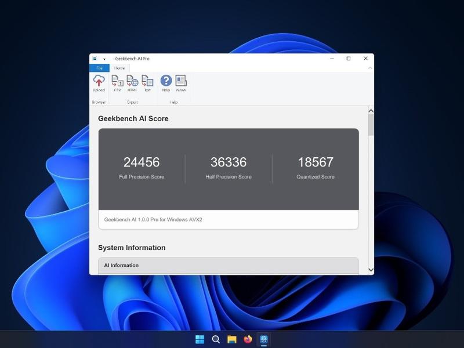
Task: Click the AI Information table header
Action: (229, 266)
